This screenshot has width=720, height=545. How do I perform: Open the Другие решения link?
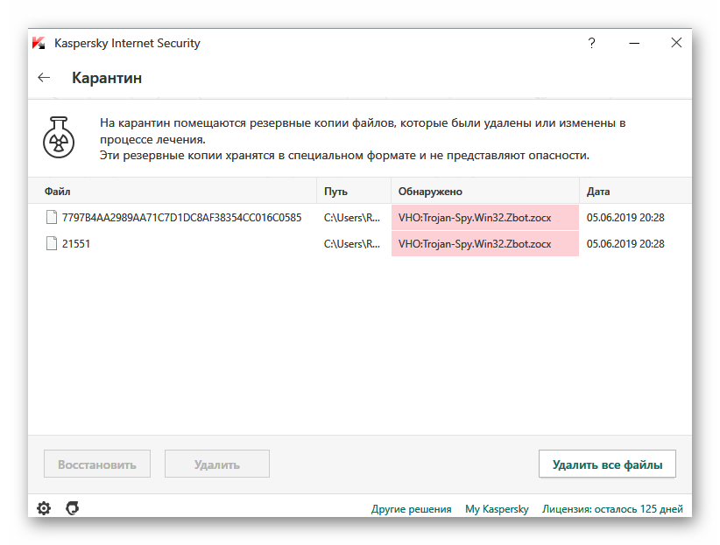pyautogui.click(x=411, y=508)
